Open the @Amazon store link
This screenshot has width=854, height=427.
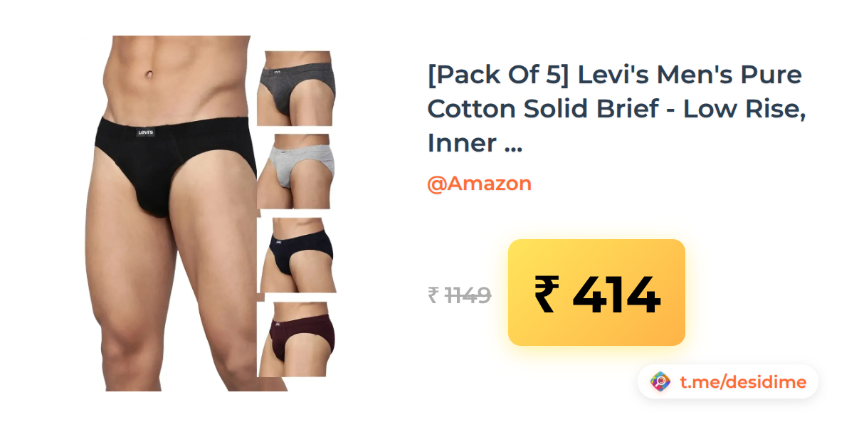tap(479, 184)
